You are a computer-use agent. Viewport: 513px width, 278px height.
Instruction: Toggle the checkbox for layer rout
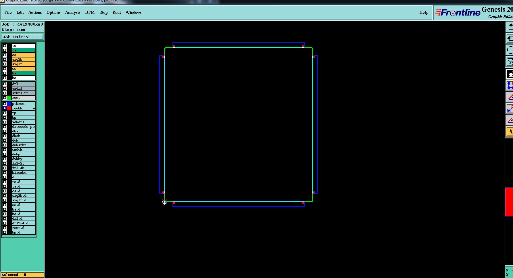click(x=5, y=98)
